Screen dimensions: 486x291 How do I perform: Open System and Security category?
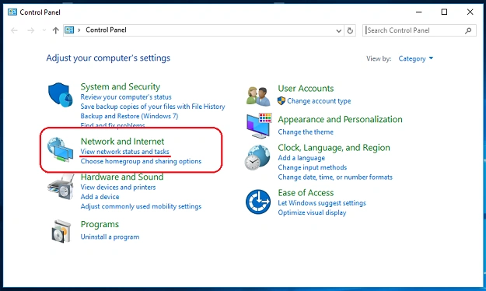(121, 86)
